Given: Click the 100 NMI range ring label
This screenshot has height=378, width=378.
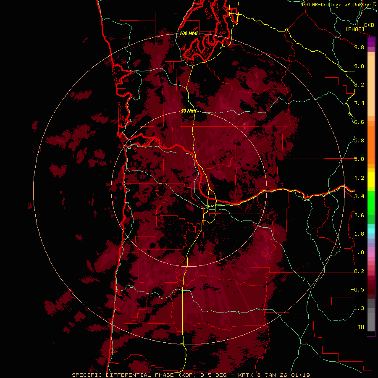Looking at the screenshot, I should pos(189,33).
